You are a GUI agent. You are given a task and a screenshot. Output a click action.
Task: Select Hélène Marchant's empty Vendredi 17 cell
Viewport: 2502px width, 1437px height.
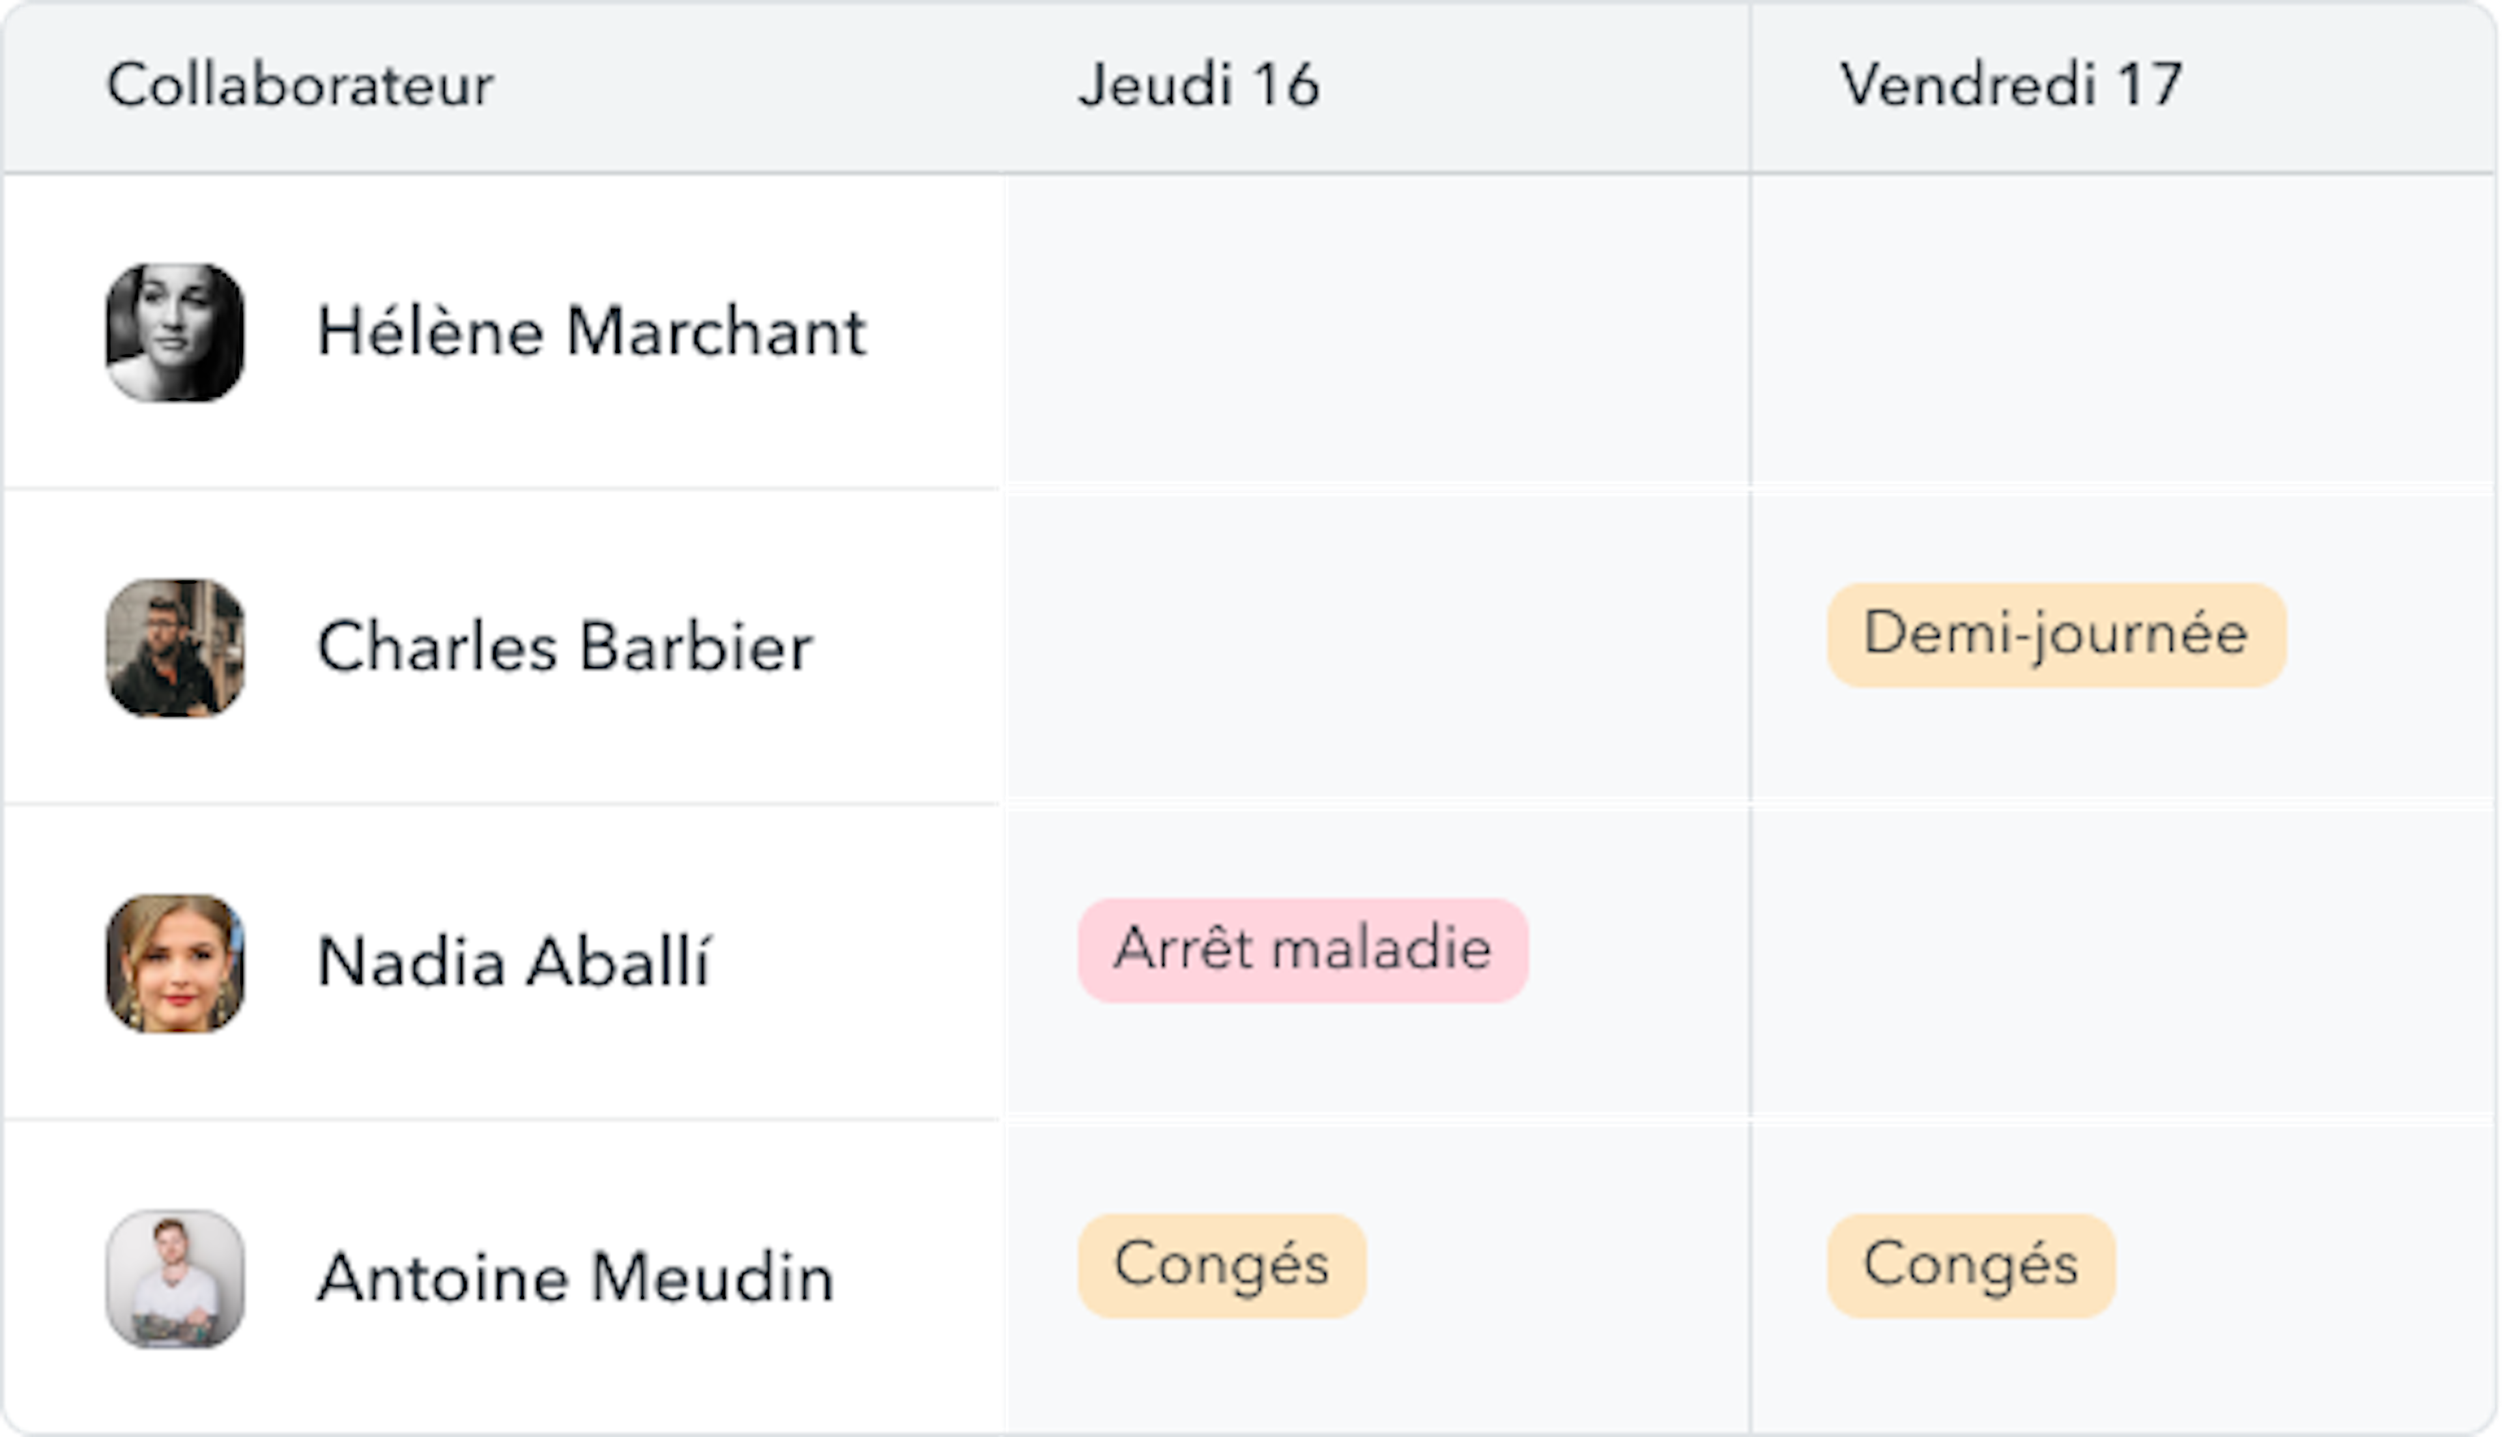click(2124, 331)
